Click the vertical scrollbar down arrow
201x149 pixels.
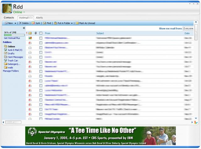click(196, 118)
